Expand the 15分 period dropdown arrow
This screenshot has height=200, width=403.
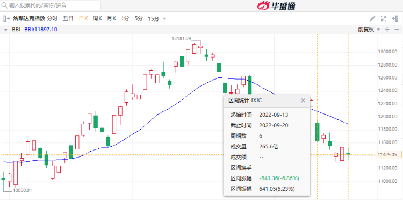[x=164, y=19]
